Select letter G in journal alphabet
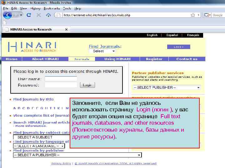This screenshot has width=225, height=168. point(42,108)
